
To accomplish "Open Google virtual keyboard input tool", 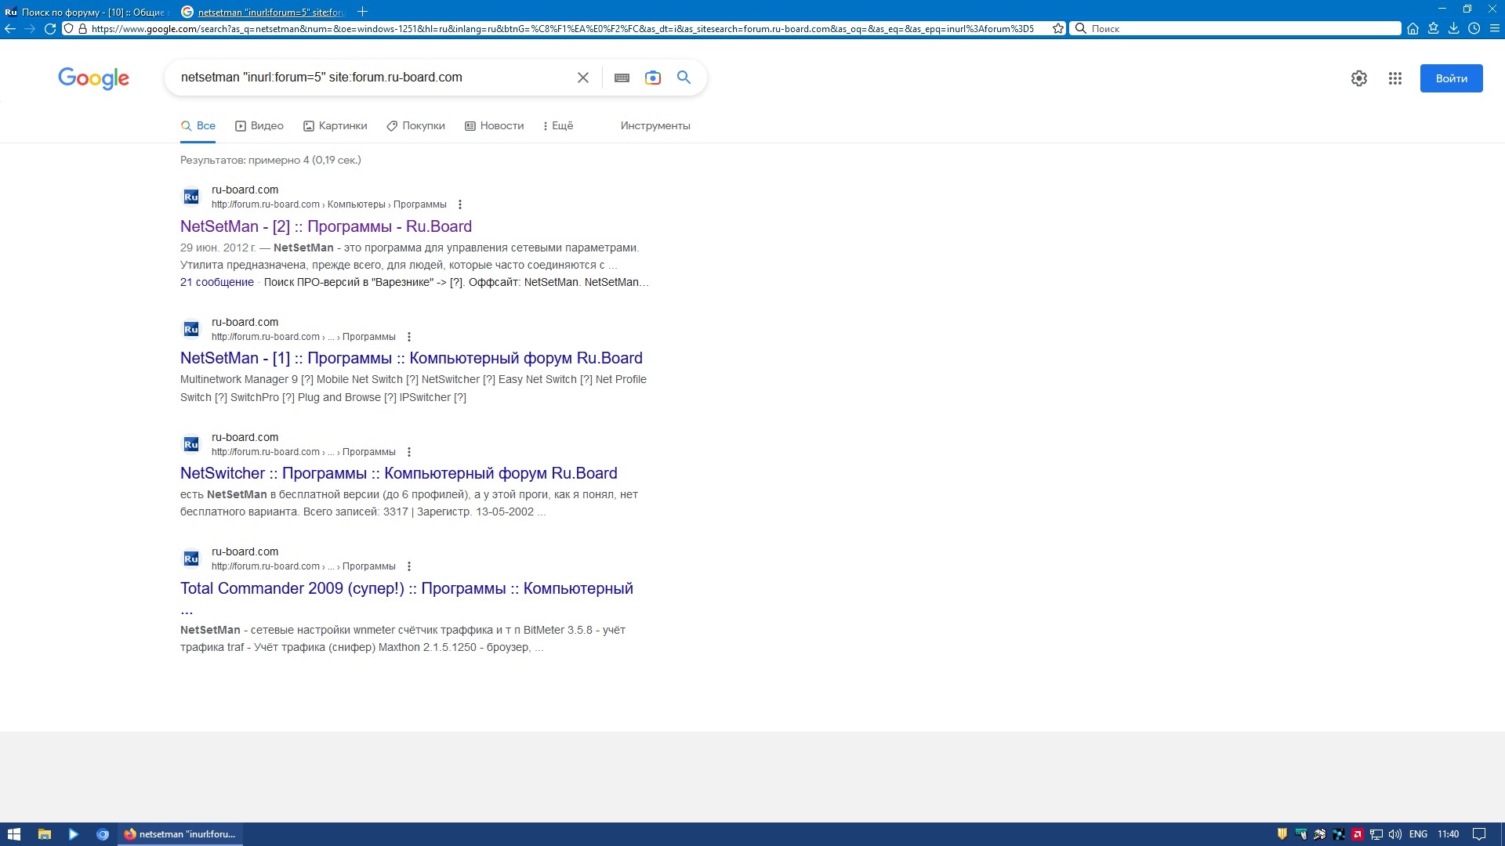I will 622,78.
